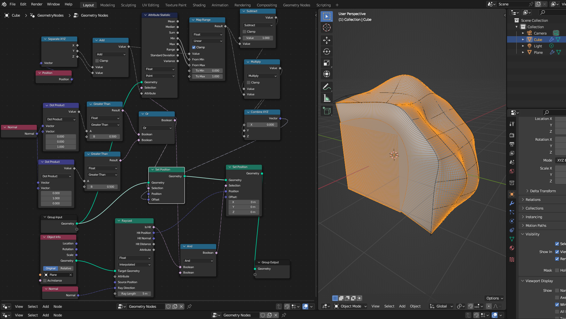The height and width of the screenshot is (319, 566).
Task: Select Relative option in Object Info node
Action: tap(66, 268)
